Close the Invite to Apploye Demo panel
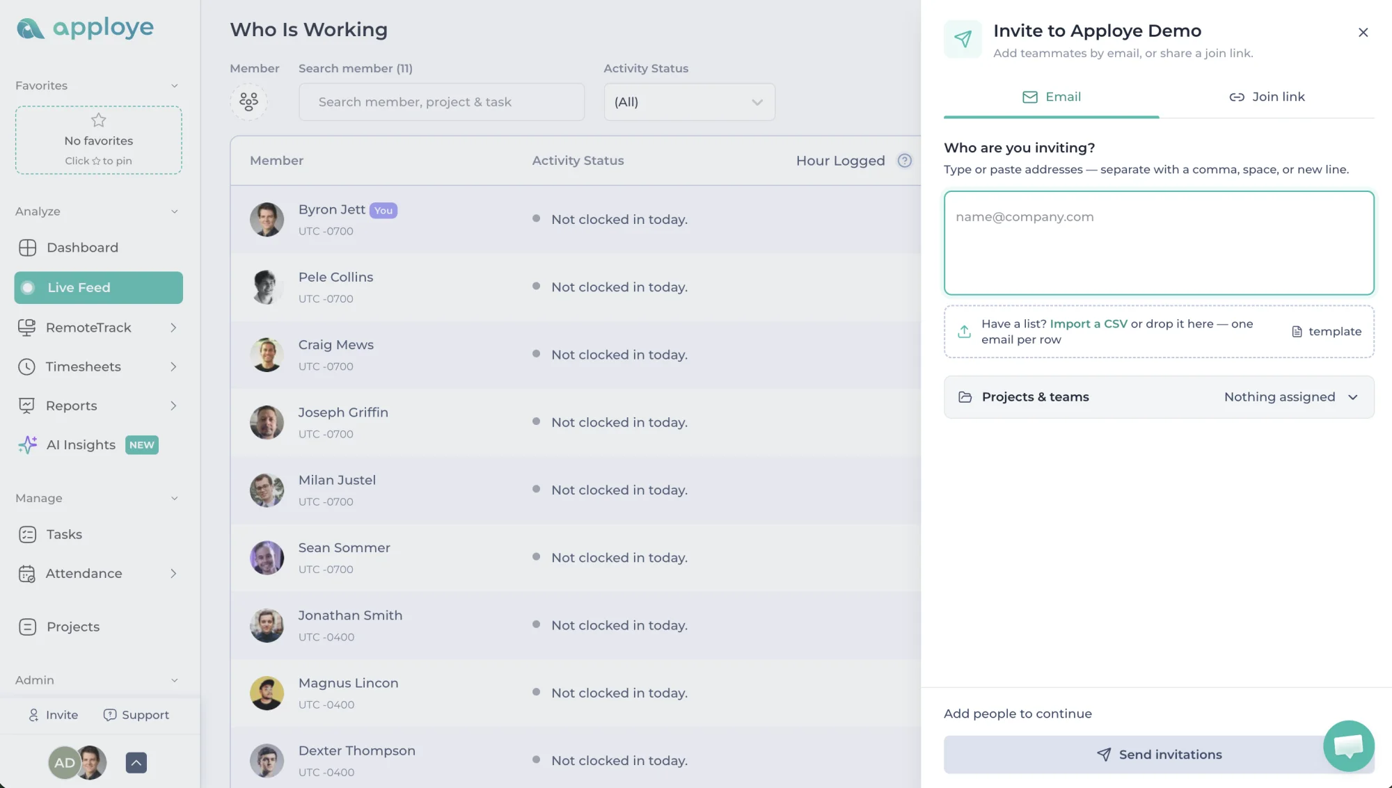This screenshot has height=788, width=1392. point(1363,32)
